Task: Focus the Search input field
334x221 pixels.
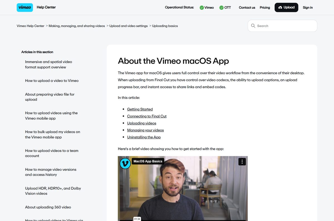Action: pos(283,26)
